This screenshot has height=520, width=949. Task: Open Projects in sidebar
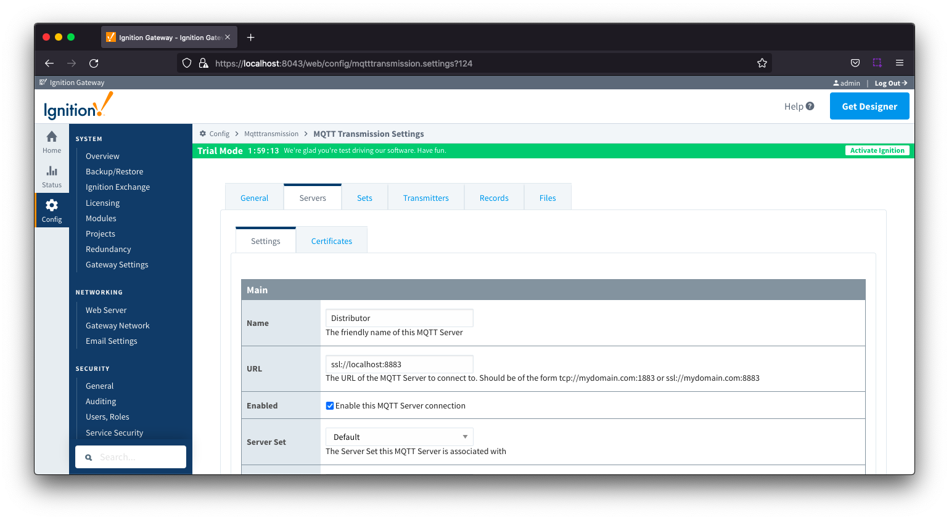point(101,234)
